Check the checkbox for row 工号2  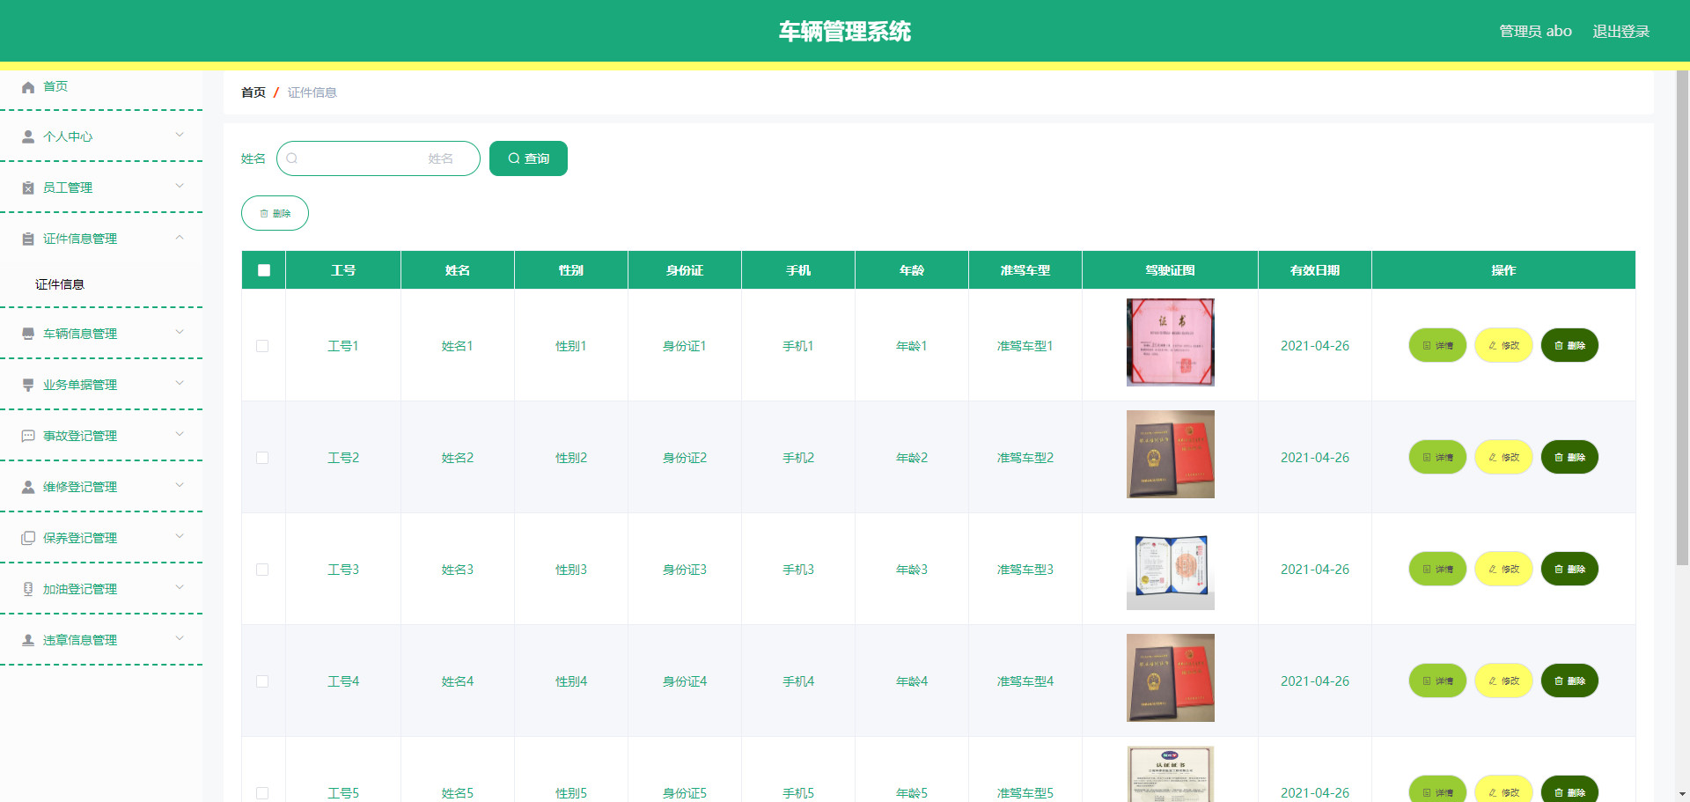[x=262, y=458]
